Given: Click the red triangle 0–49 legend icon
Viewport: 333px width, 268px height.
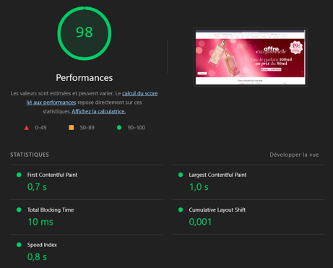Looking at the screenshot, I should [x=27, y=128].
